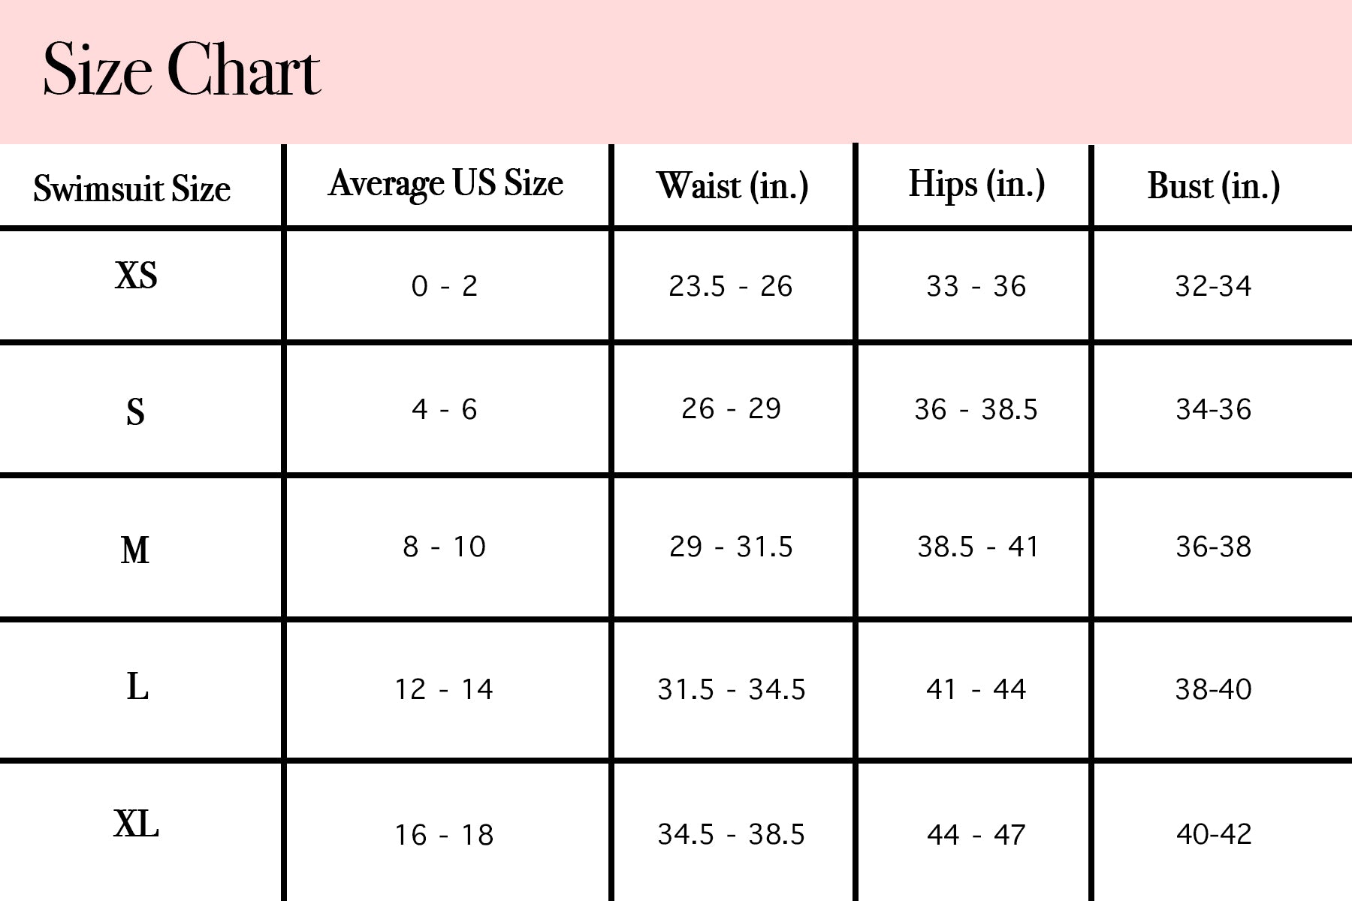Screen dimensions: 1352x901
Task: Select the S swimsuit size row label
Action: [135, 411]
